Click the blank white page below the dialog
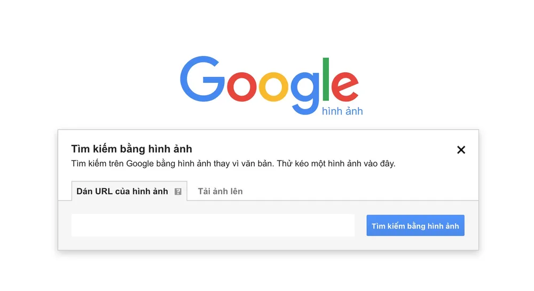534x291 pixels. click(267, 273)
